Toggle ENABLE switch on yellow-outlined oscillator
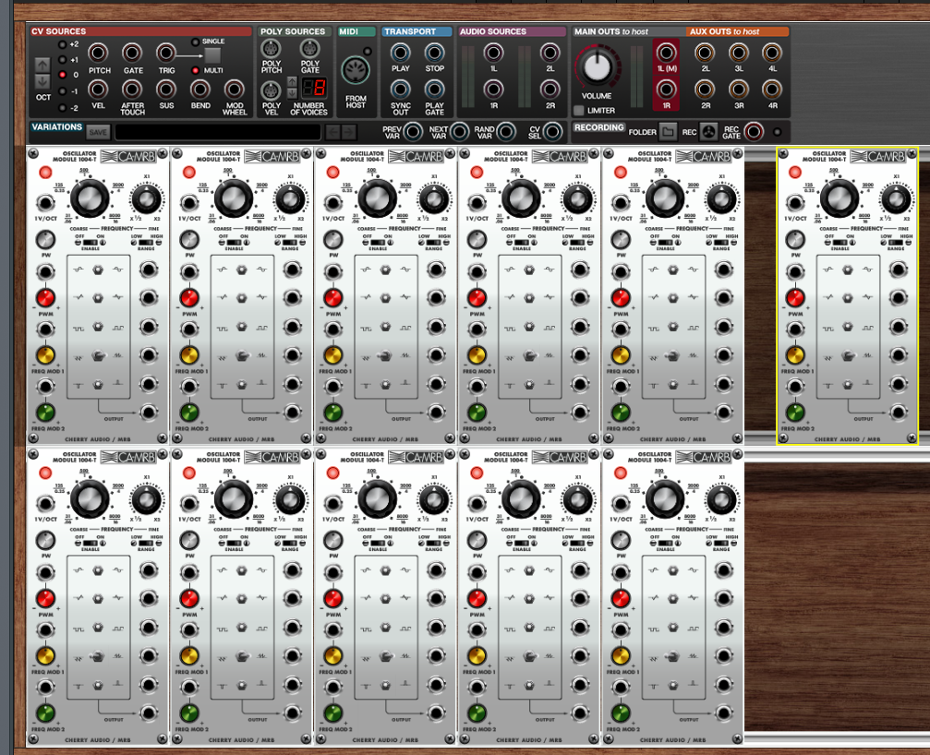 coord(839,243)
